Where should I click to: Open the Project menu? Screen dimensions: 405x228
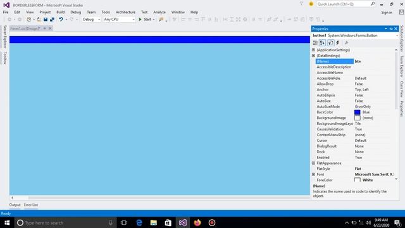[x=45, y=12]
